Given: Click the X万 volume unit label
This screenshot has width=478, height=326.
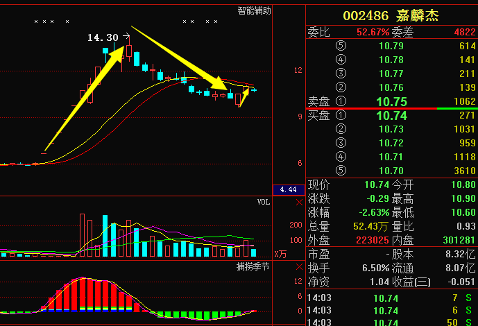Looking at the screenshot, I should coord(280,255).
